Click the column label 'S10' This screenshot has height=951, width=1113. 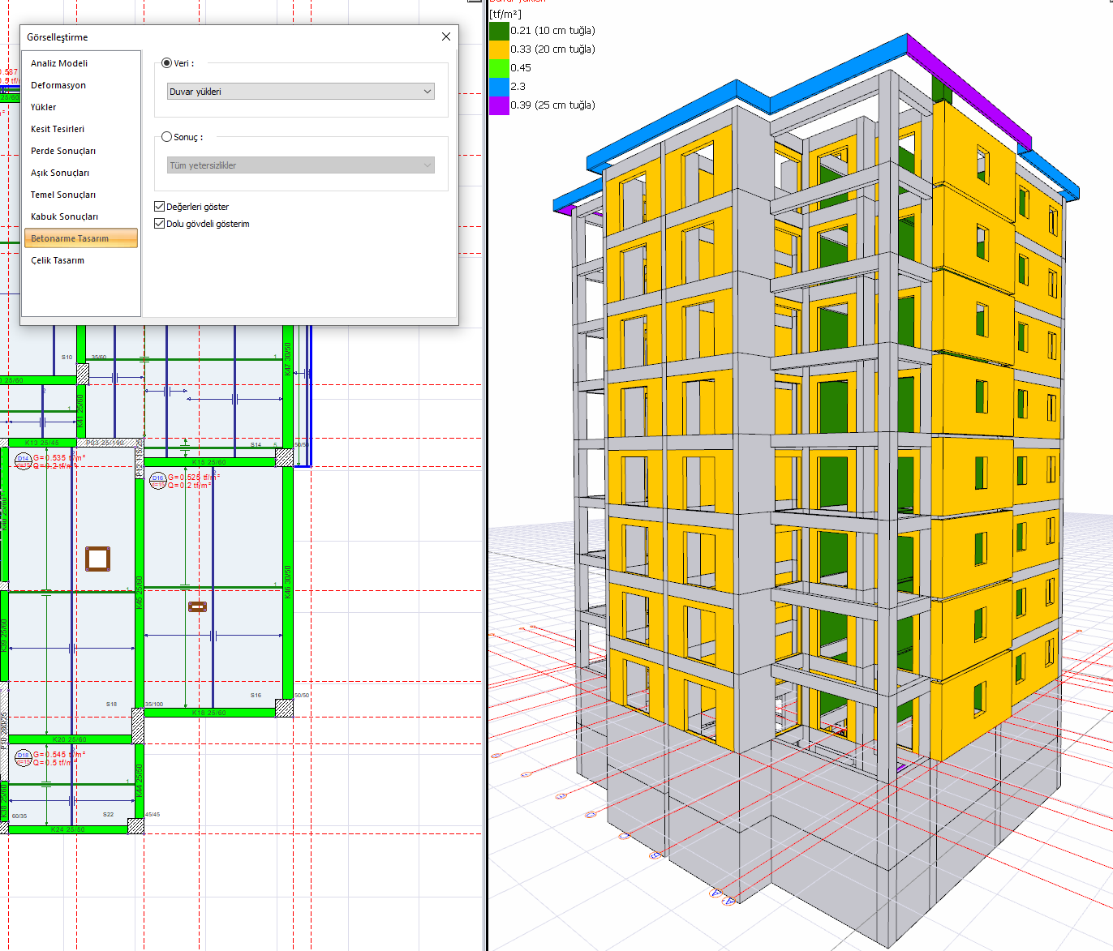[67, 357]
